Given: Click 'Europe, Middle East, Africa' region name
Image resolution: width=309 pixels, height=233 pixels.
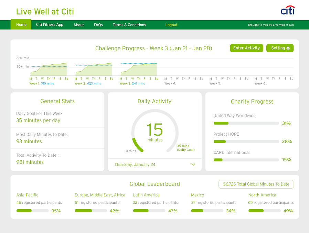Looking at the screenshot, I should (100, 195).
